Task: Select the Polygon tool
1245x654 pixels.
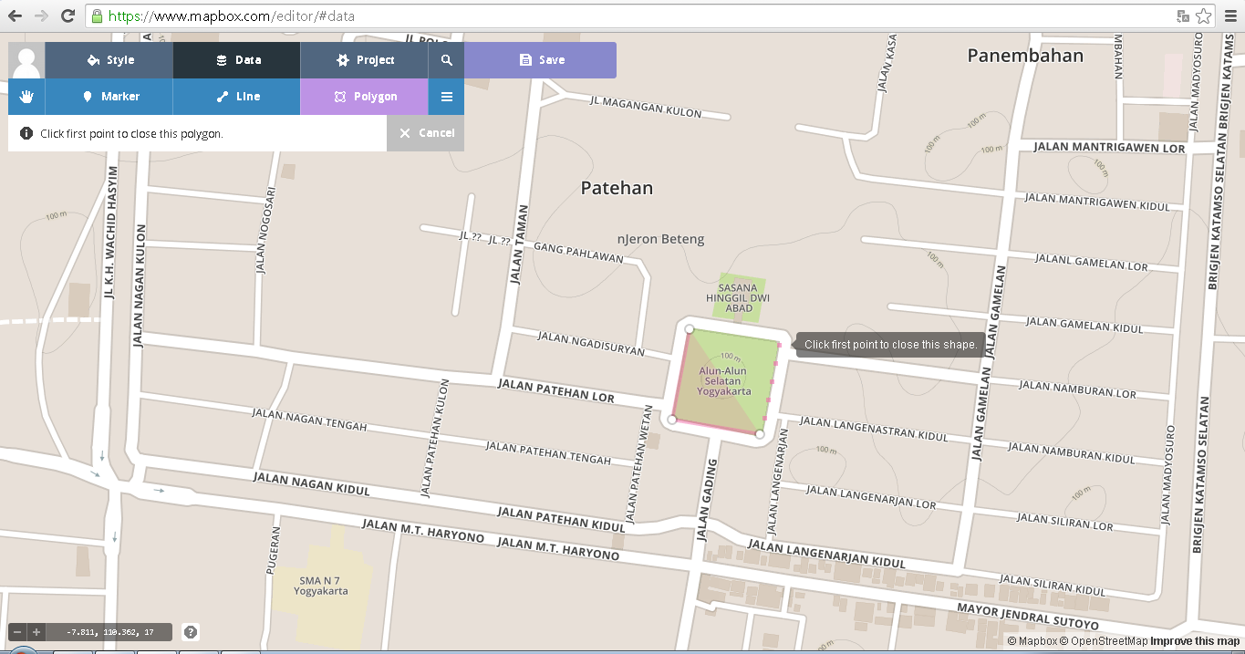Action: (x=363, y=96)
